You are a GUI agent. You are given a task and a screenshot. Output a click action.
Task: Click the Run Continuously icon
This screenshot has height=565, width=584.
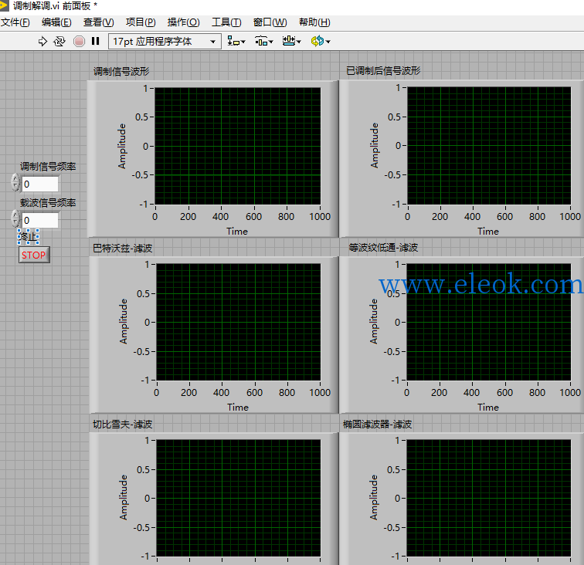pos(59,42)
